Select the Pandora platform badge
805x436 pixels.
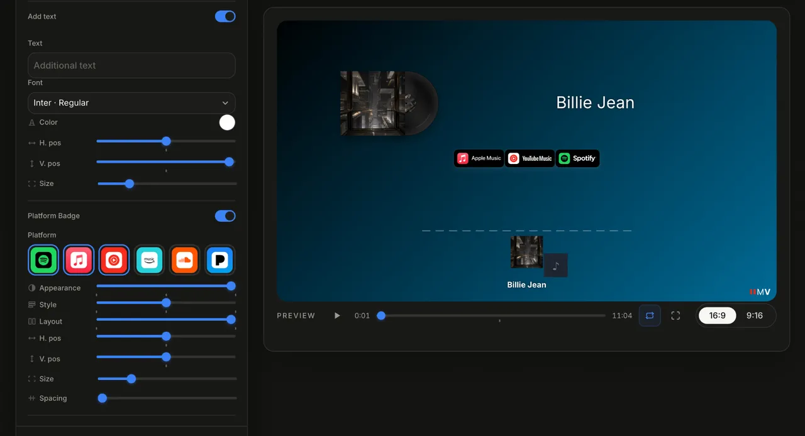pos(219,259)
